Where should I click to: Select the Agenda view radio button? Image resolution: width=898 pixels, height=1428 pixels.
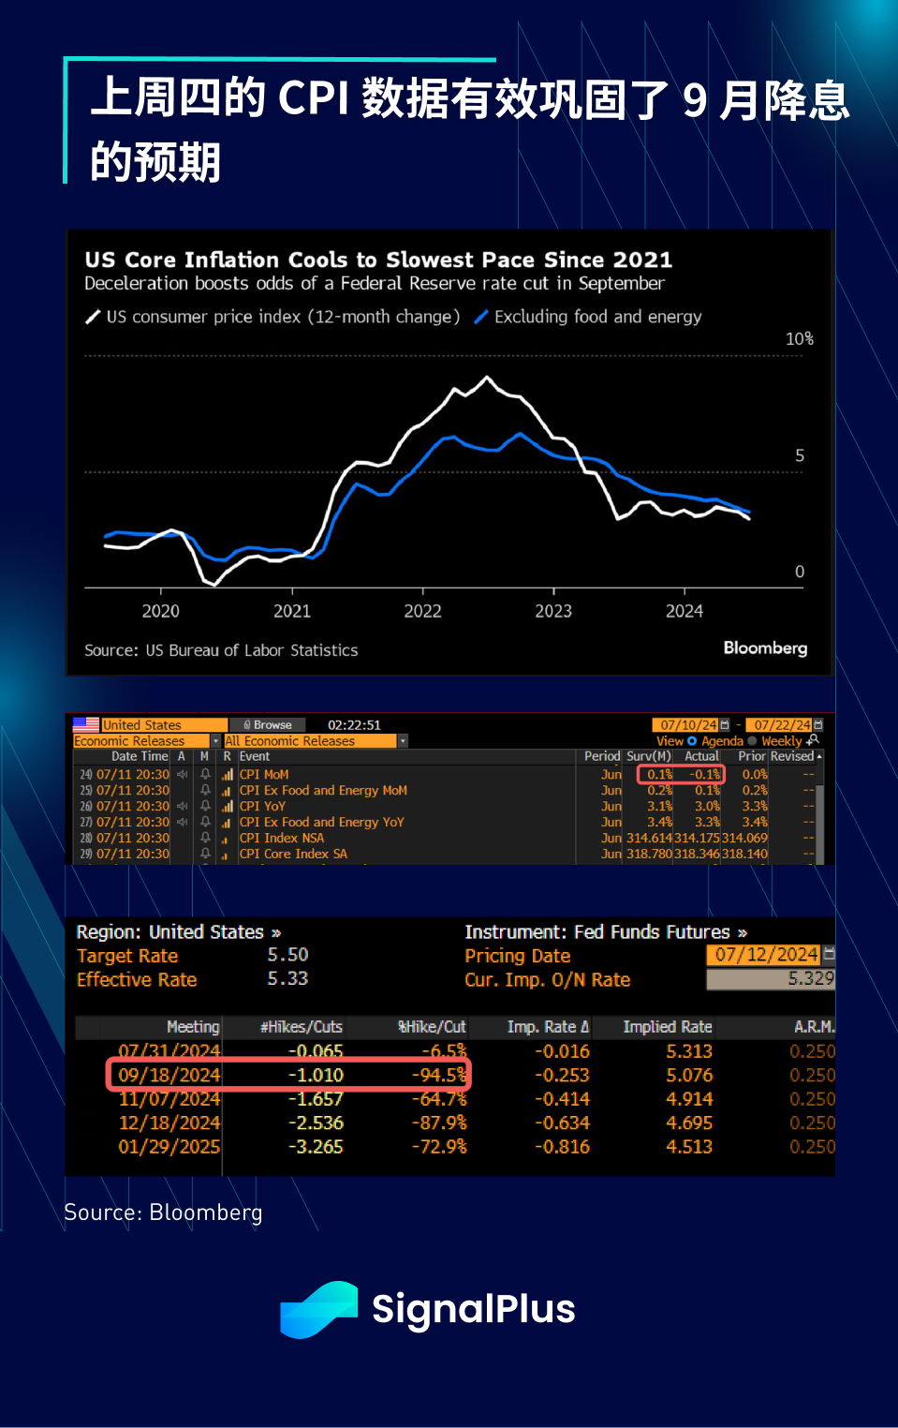[x=692, y=741]
